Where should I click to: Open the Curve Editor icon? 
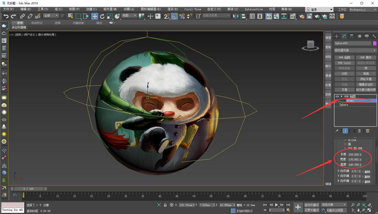click(x=276, y=16)
